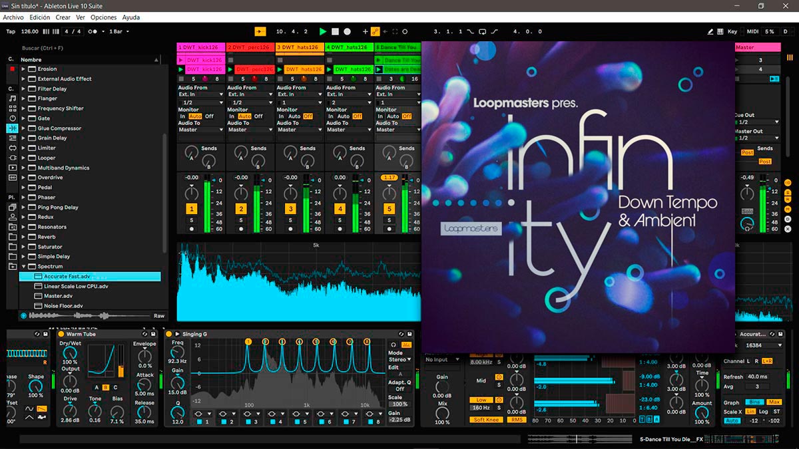This screenshot has width=799, height=449.
Task: Toggle the Follow playback button
Action: (260, 31)
